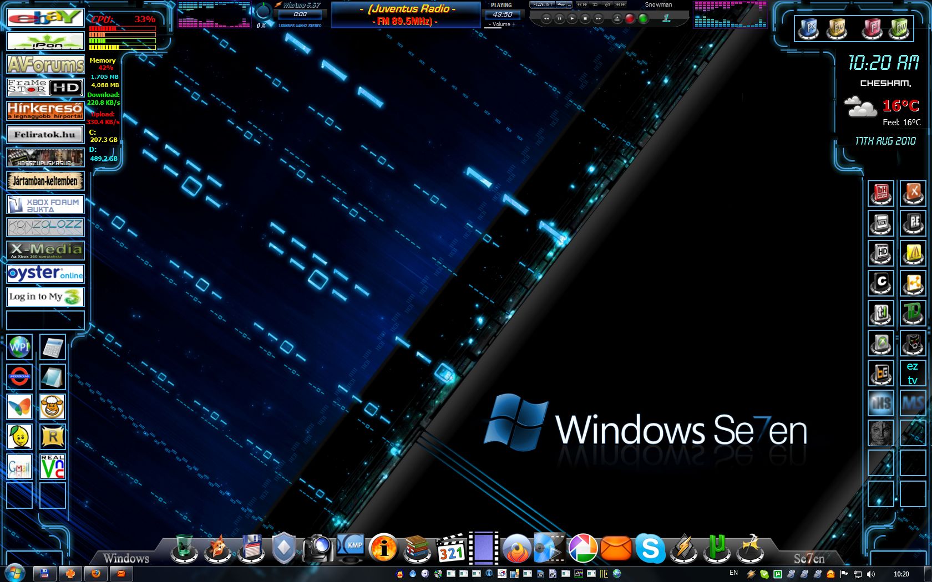Image resolution: width=932 pixels, height=582 pixels.
Task: Launch the sheep face icon
Action: pos(53,407)
